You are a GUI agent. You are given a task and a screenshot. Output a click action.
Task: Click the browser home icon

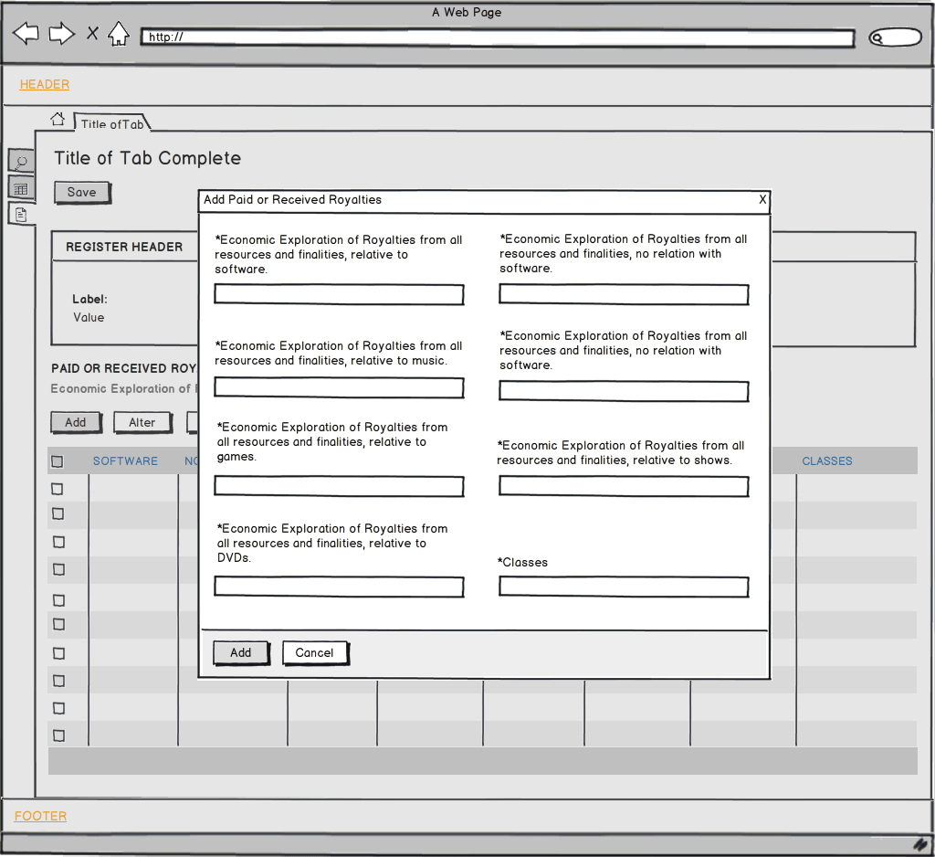[x=118, y=34]
